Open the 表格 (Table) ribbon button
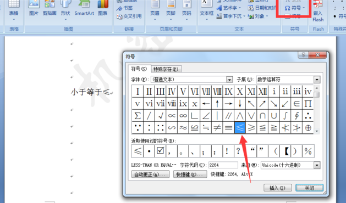 click(14, 10)
